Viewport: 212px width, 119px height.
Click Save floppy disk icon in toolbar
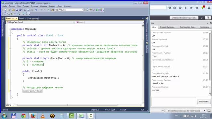pyautogui.click(x=17, y=10)
